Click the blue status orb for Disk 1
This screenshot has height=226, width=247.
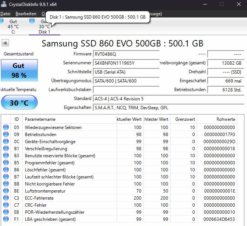pos(32,20)
